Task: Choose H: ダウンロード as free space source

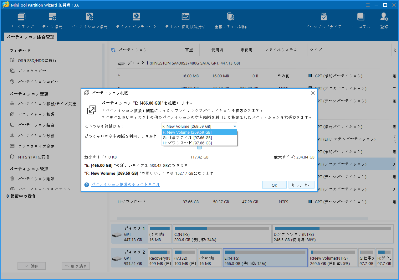Action: [x=187, y=143]
